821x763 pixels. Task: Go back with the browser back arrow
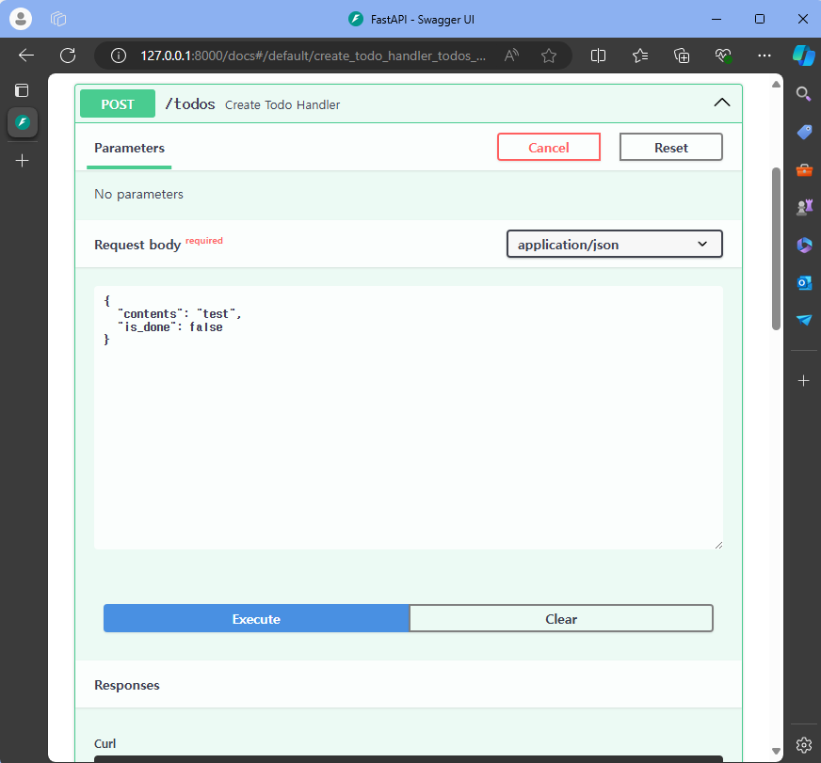point(25,56)
